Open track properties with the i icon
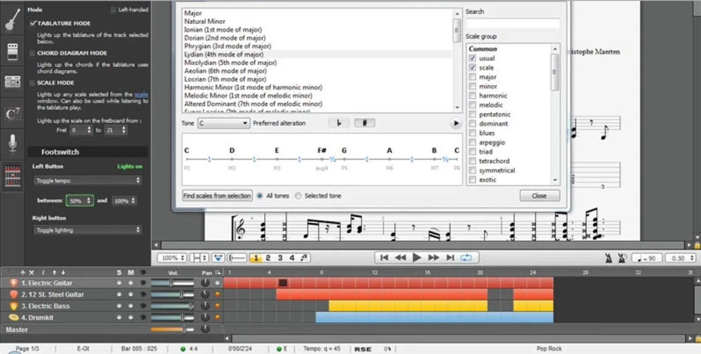Screen dimensions: 701x354 [43, 273]
